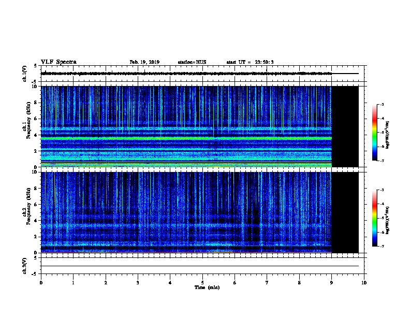Click the "4" kHz tick on ch.1 spectrogram
This screenshot has height=317, width=410.
(x=36, y=135)
